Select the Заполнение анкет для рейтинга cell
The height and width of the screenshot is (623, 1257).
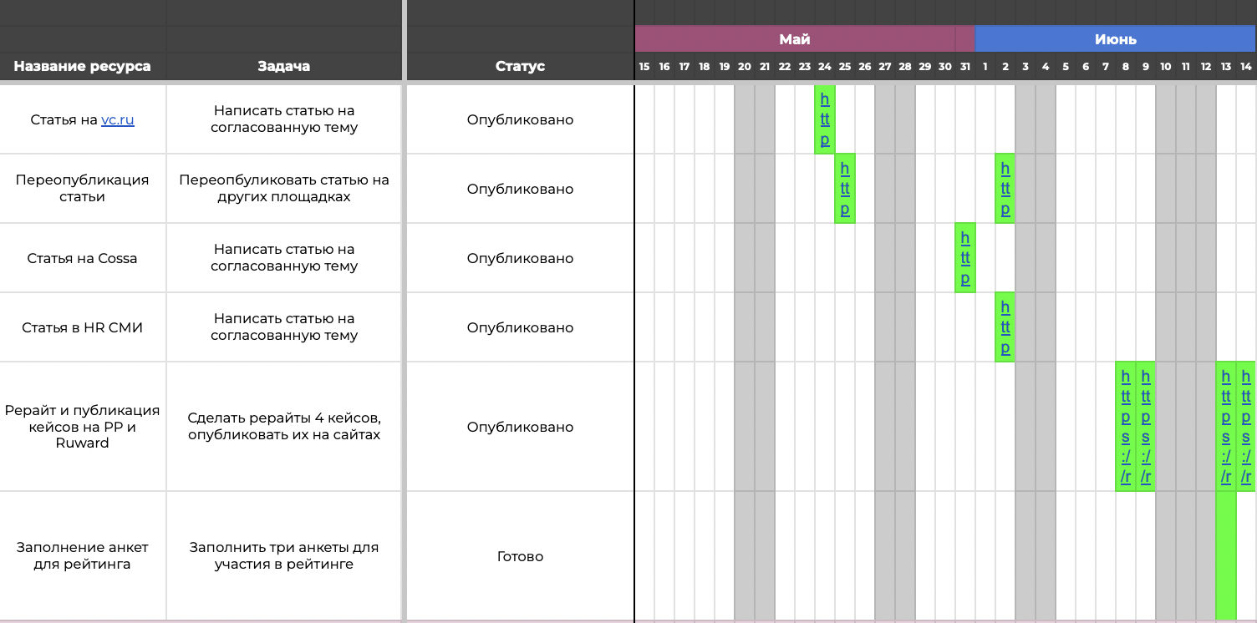(x=83, y=556)
